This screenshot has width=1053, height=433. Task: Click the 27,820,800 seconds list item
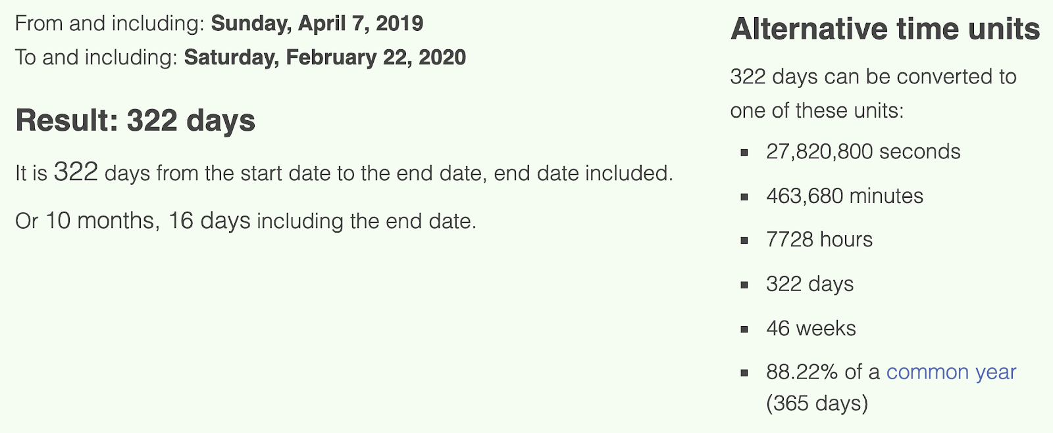pyautogui.click(x=863, y=152)
